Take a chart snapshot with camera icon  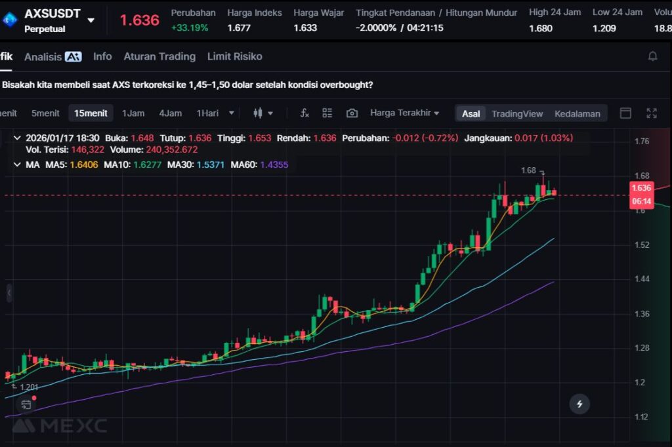[x=352, y=113]
